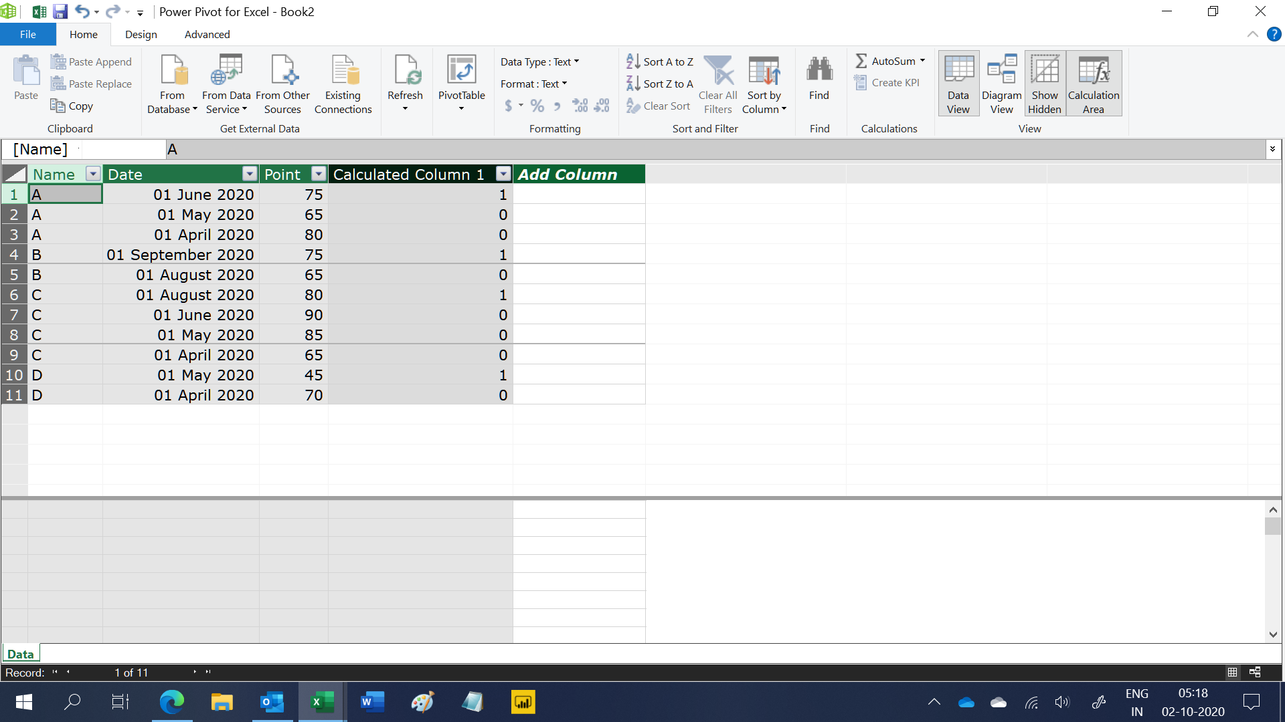Open the Name column filter dropdown
Image resolution: width=1285 pixels, height=722 pixels.
click(93, 174)
